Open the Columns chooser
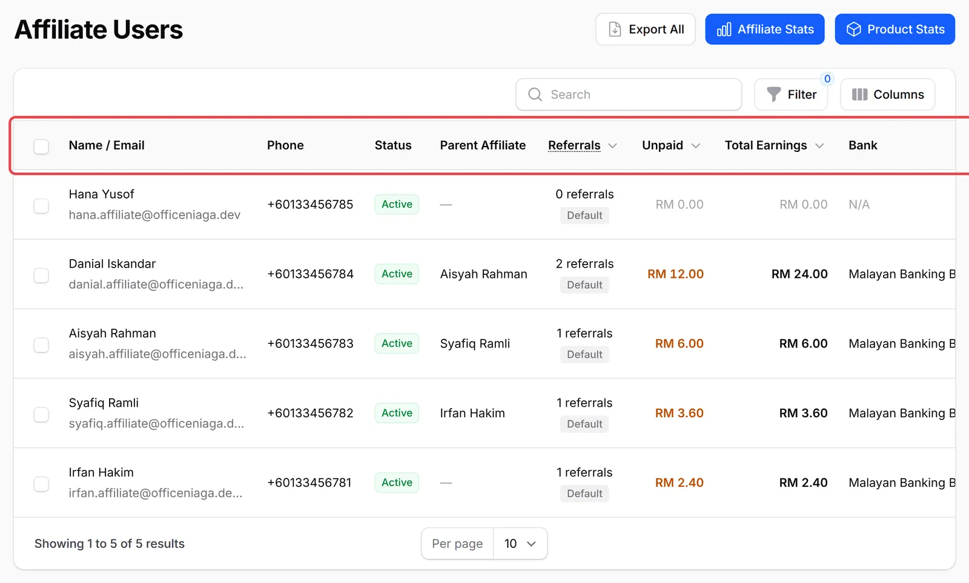 (x=887, y=94)
